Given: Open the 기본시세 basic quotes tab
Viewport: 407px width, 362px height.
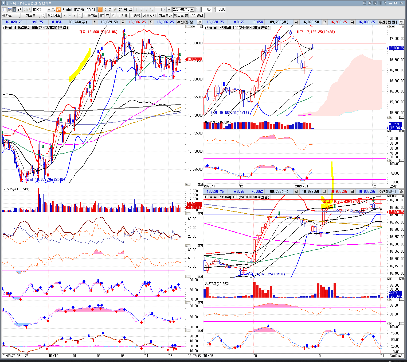Looking at the screenshot, I should pos(149,16).
